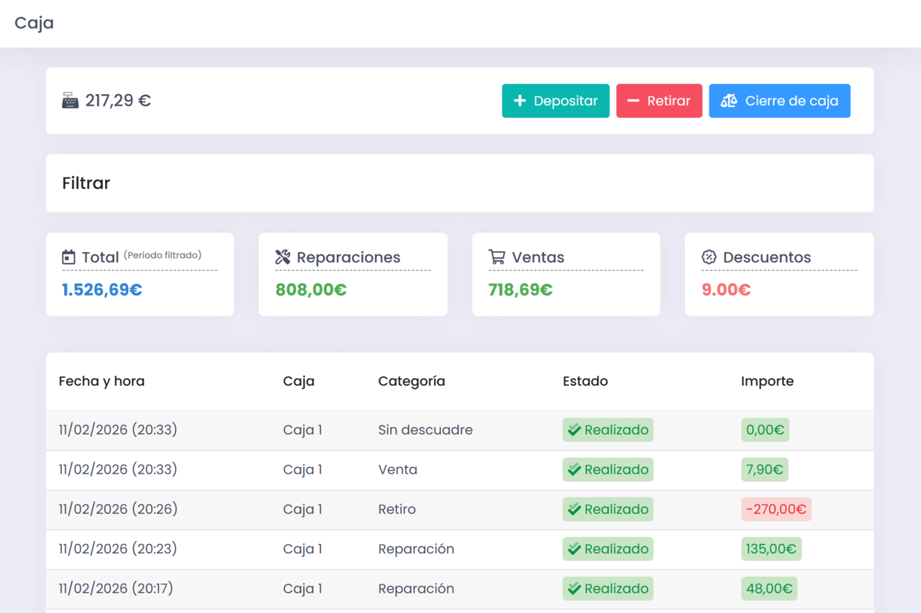Click the Categoría column header
Image resolution: width=921 pixels, height=613 pixels.
tap(411, 382)
